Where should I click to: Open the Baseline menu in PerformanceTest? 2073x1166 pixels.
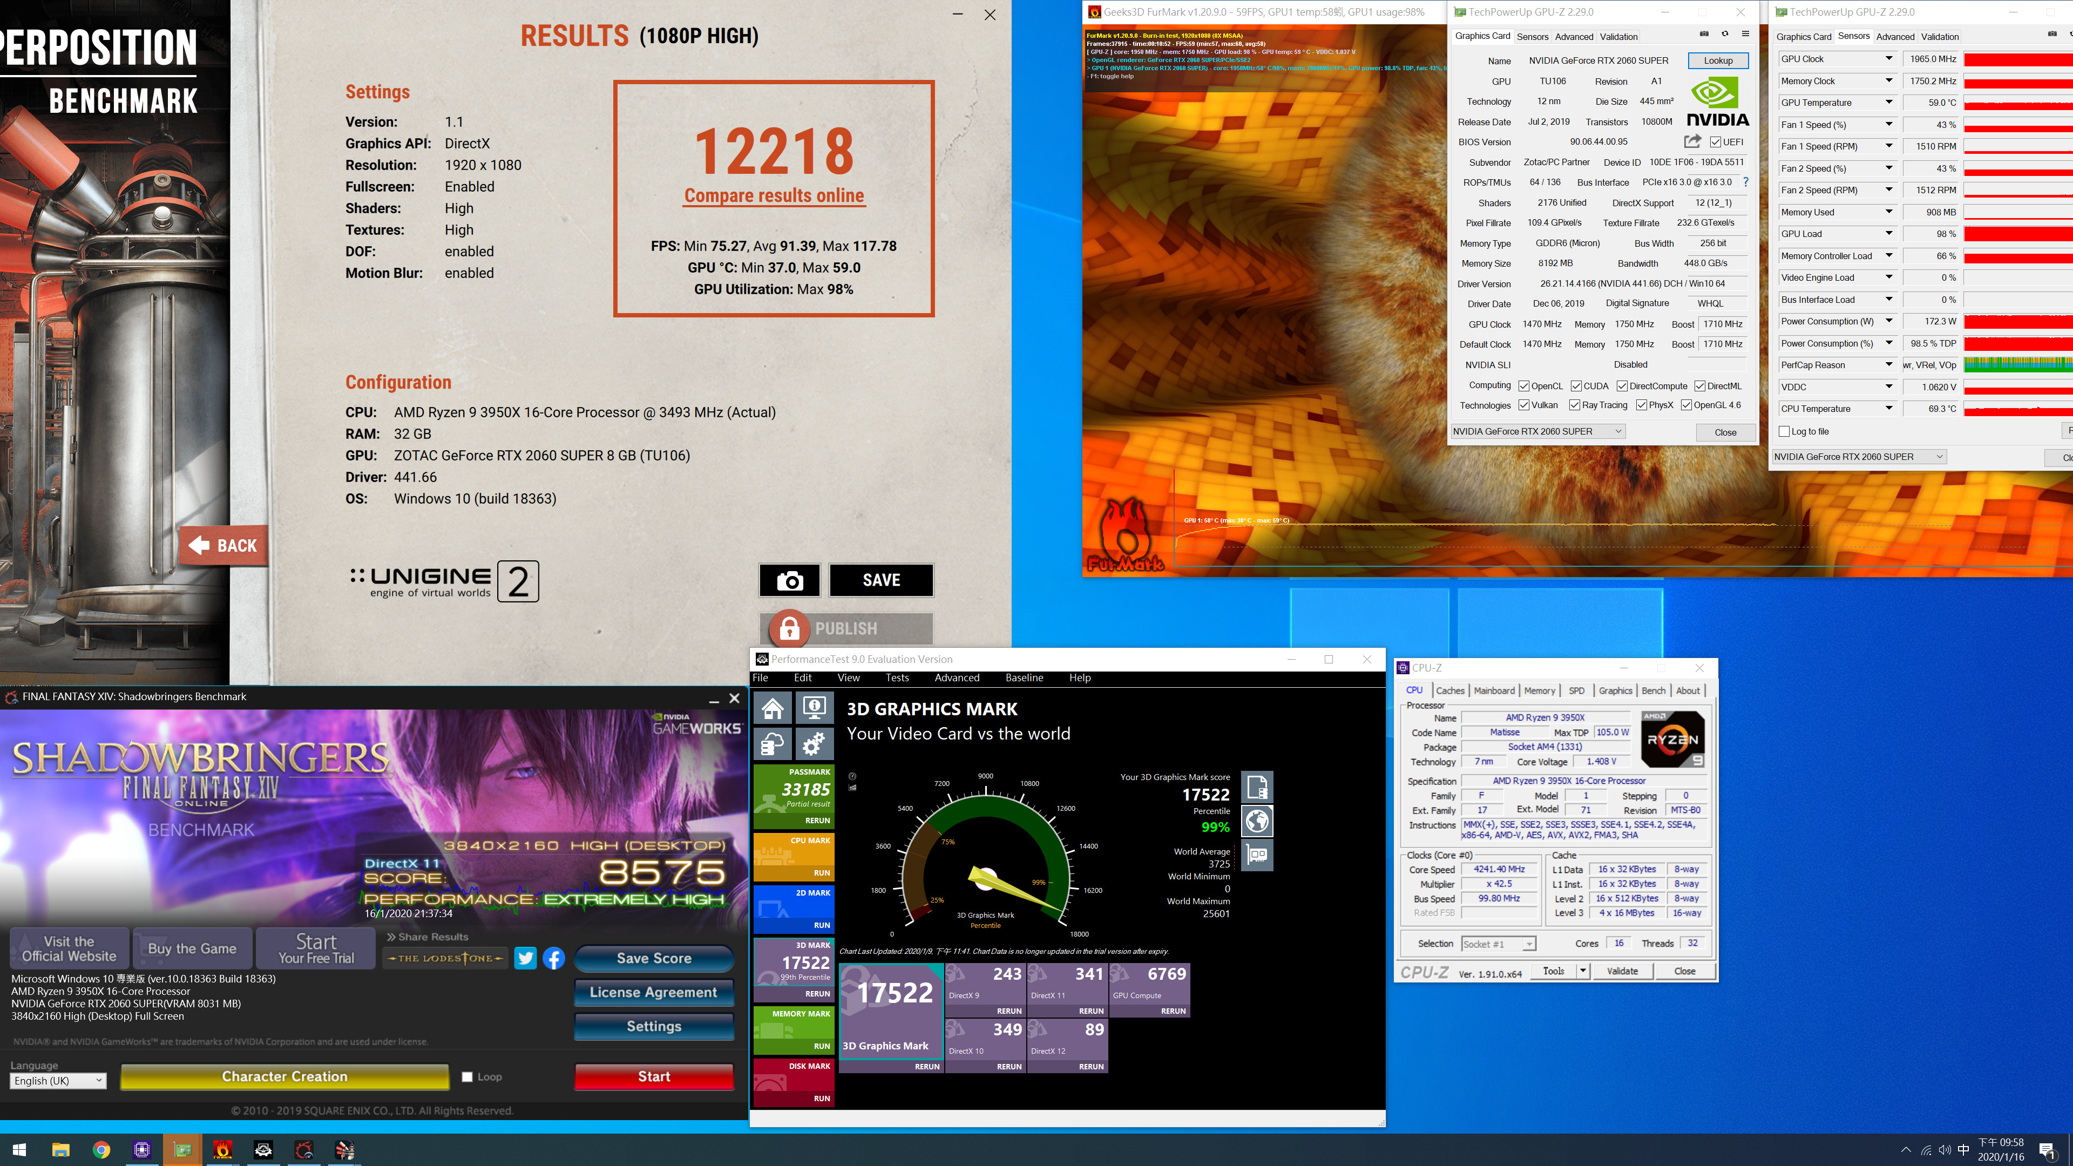[x=1024, y=677]
